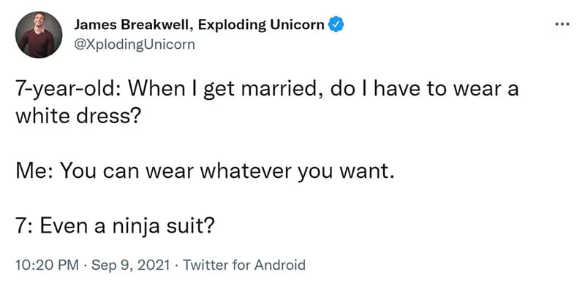Click the words "ninja suit?"
The image size is (585, 288).
coord(163,227)
